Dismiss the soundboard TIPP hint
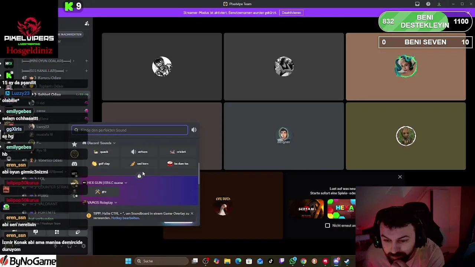Image resolution: width=475 pixels, height=267 pixels. 192,213
